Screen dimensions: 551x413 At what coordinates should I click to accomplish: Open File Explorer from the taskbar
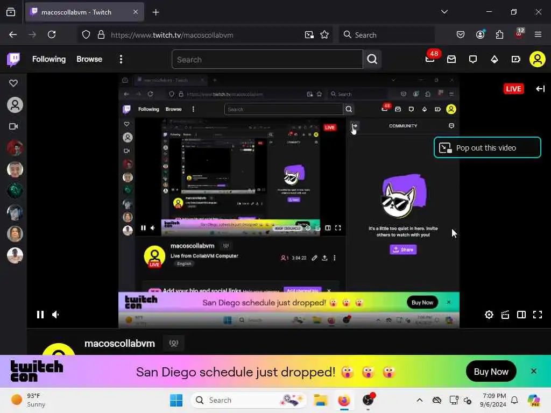(x=321, y=400)
